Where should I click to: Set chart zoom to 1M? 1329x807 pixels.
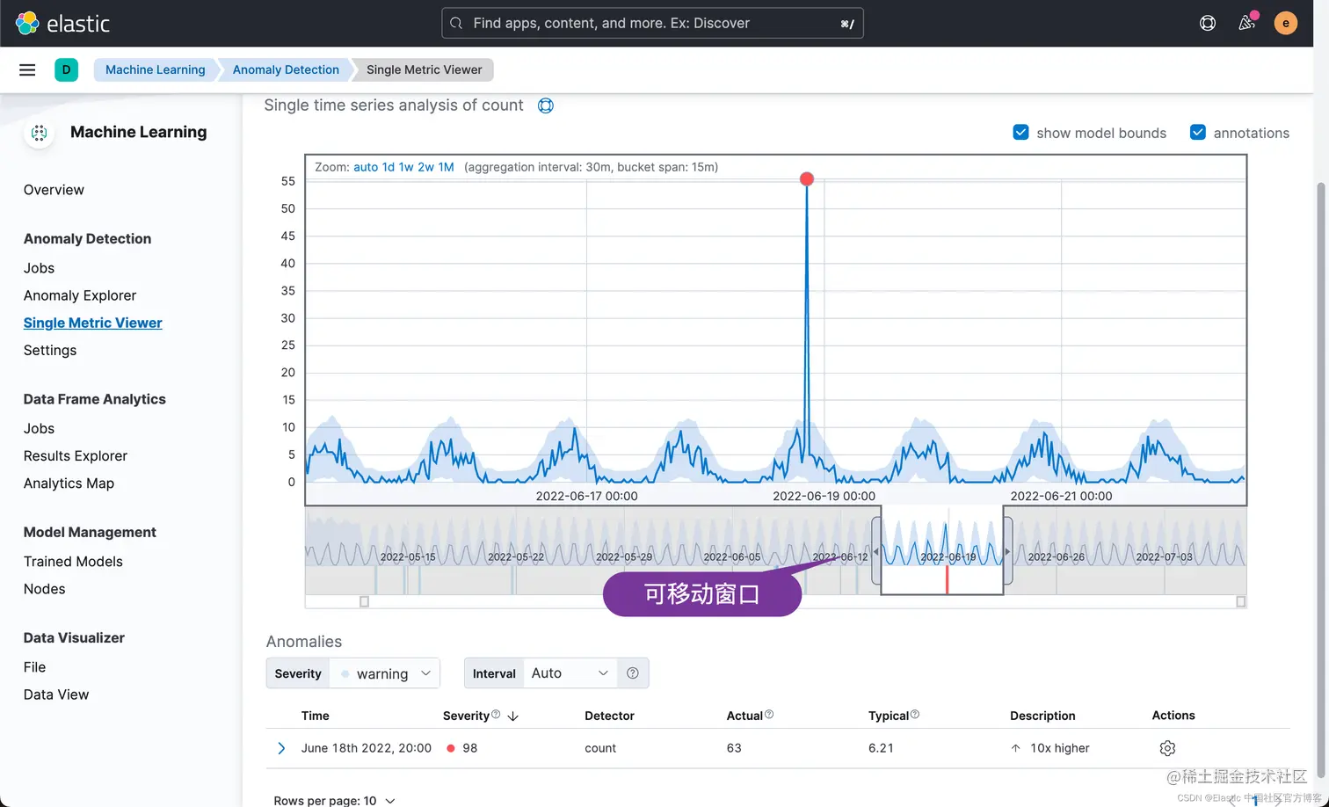tap(446, 167)
